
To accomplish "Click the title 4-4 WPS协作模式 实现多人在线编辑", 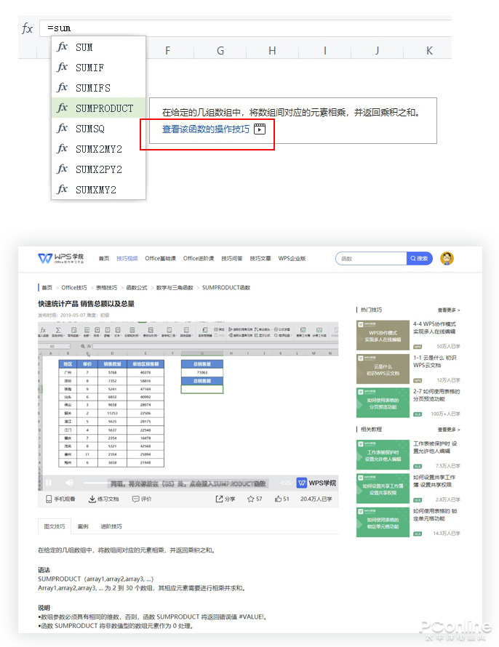I will coord(434,328).
